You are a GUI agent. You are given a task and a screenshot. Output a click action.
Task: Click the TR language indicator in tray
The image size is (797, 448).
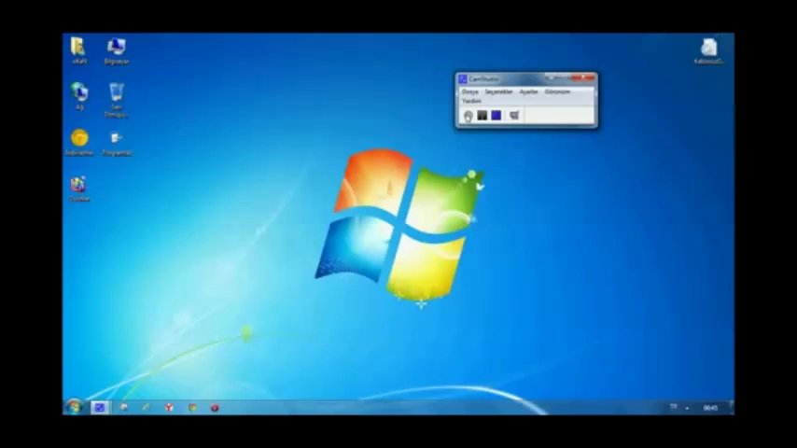coord(673,407)
